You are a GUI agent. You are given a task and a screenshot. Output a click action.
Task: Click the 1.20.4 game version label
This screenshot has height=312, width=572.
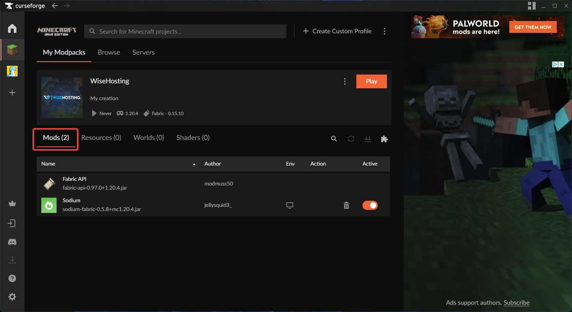tap(132, 114)
